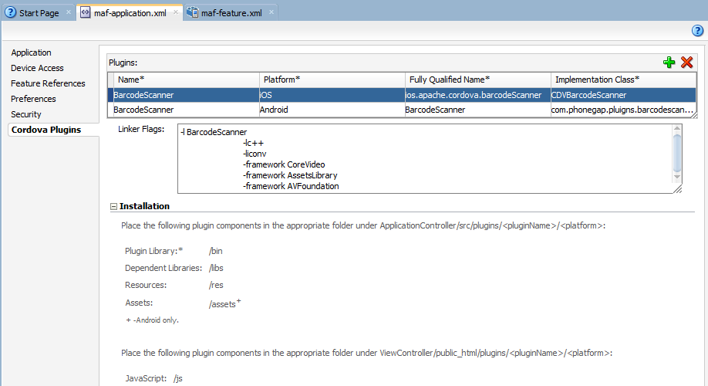Open the Preferences section
This screenshot has height=386, width=708.
(x=33, y=99)
